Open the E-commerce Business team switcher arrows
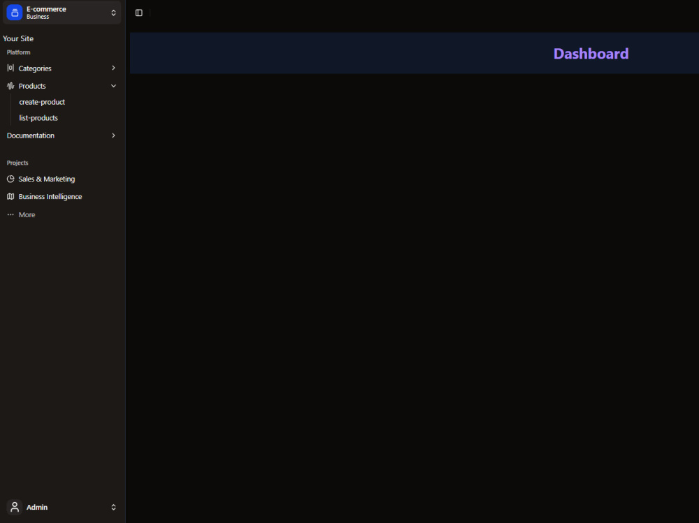 [x=114, y=13]
